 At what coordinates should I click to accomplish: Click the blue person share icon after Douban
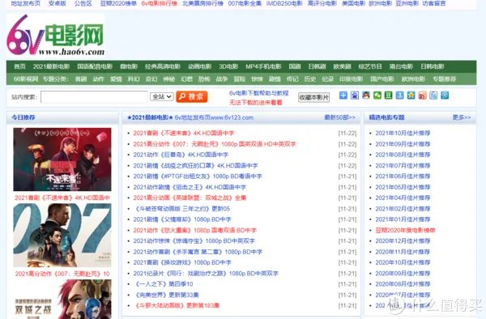pyautogui.click(x=399, y=96)
